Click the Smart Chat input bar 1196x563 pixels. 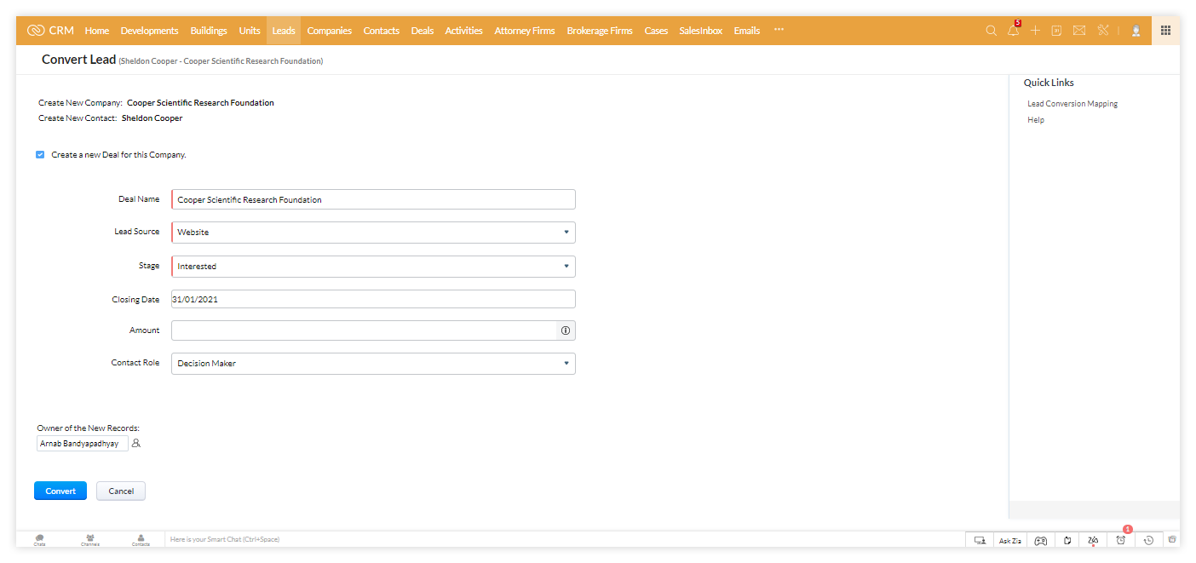(565, 539)
